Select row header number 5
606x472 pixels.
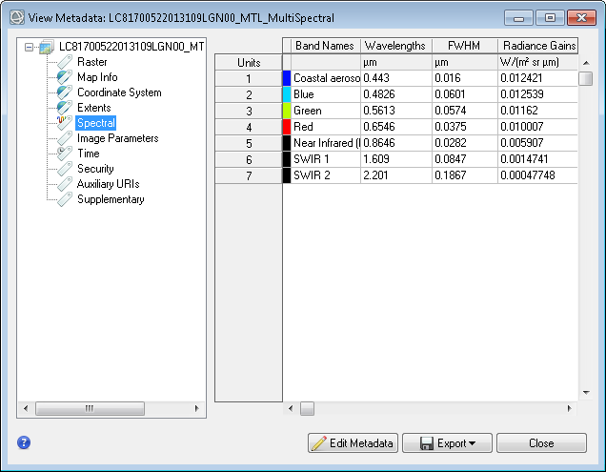tap(249, 143)
